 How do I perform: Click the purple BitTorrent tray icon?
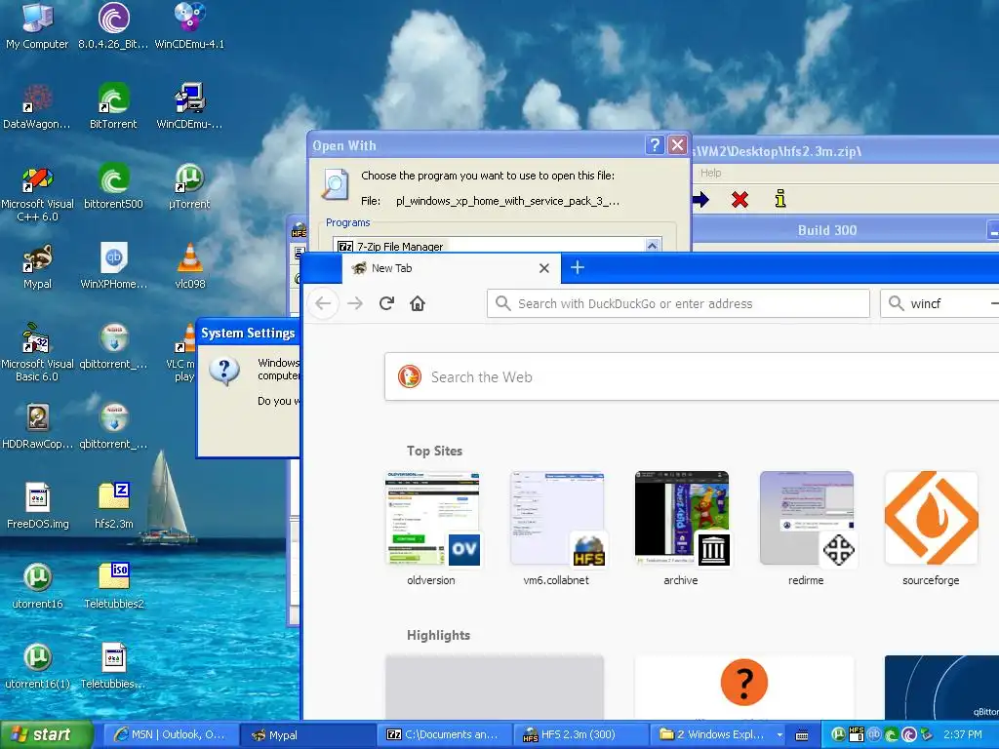909,735
